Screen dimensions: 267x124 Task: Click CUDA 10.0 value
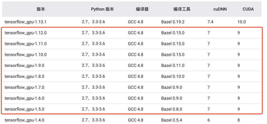[x=242, y=22]
